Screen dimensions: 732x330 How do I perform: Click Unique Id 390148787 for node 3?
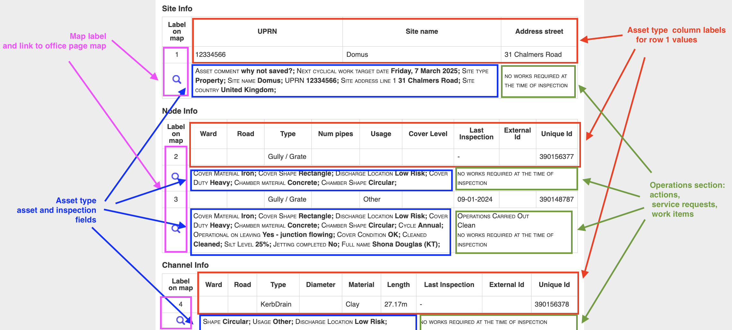click(557, 199)
